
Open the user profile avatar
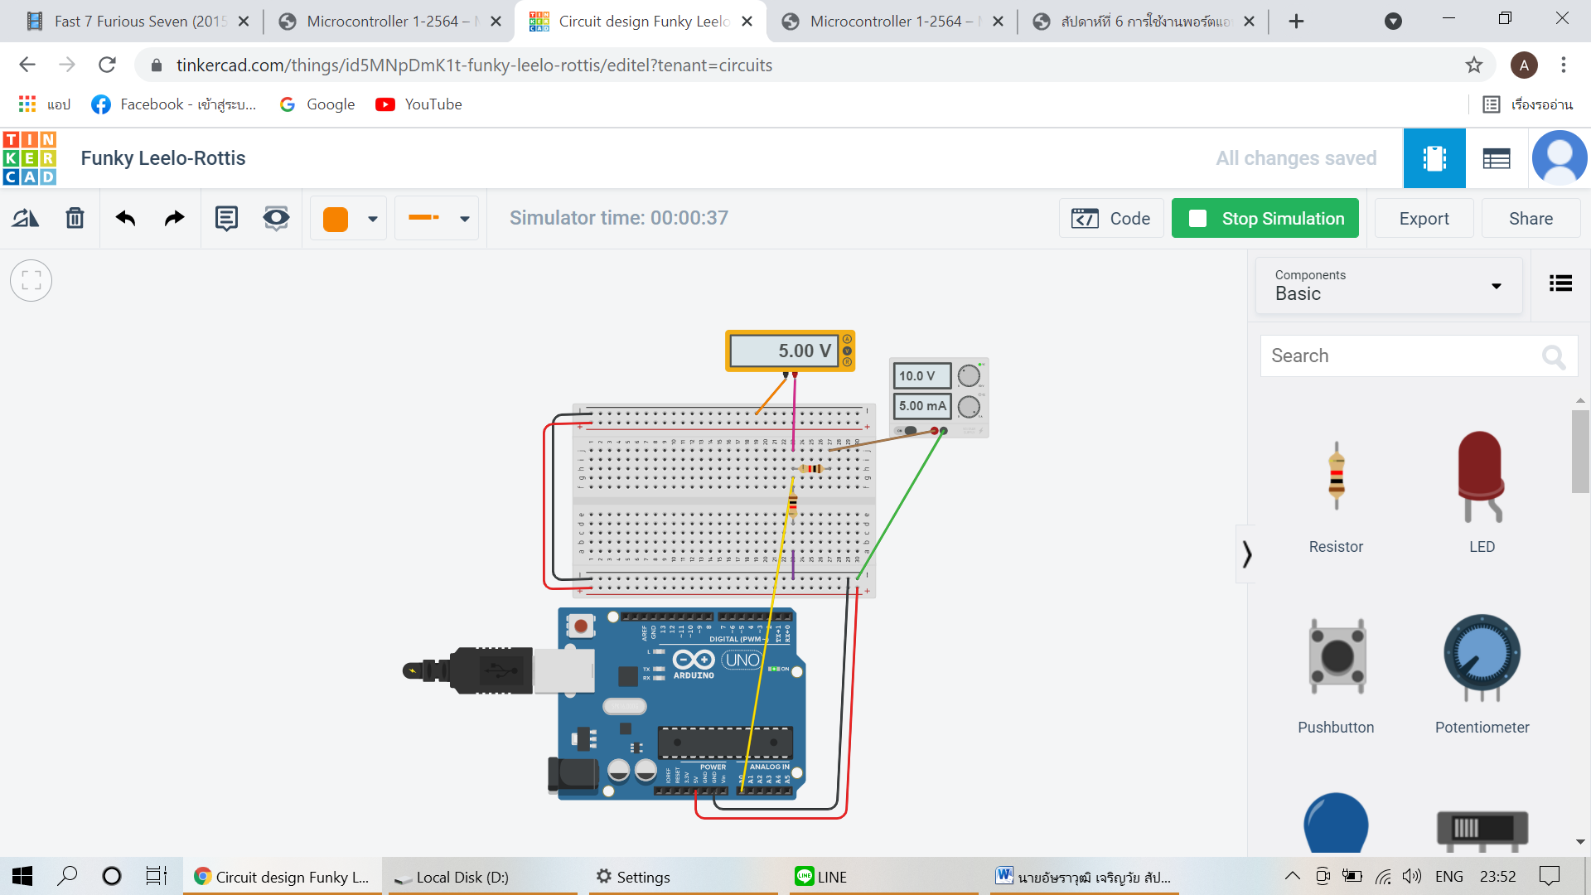pos(1560,158)
